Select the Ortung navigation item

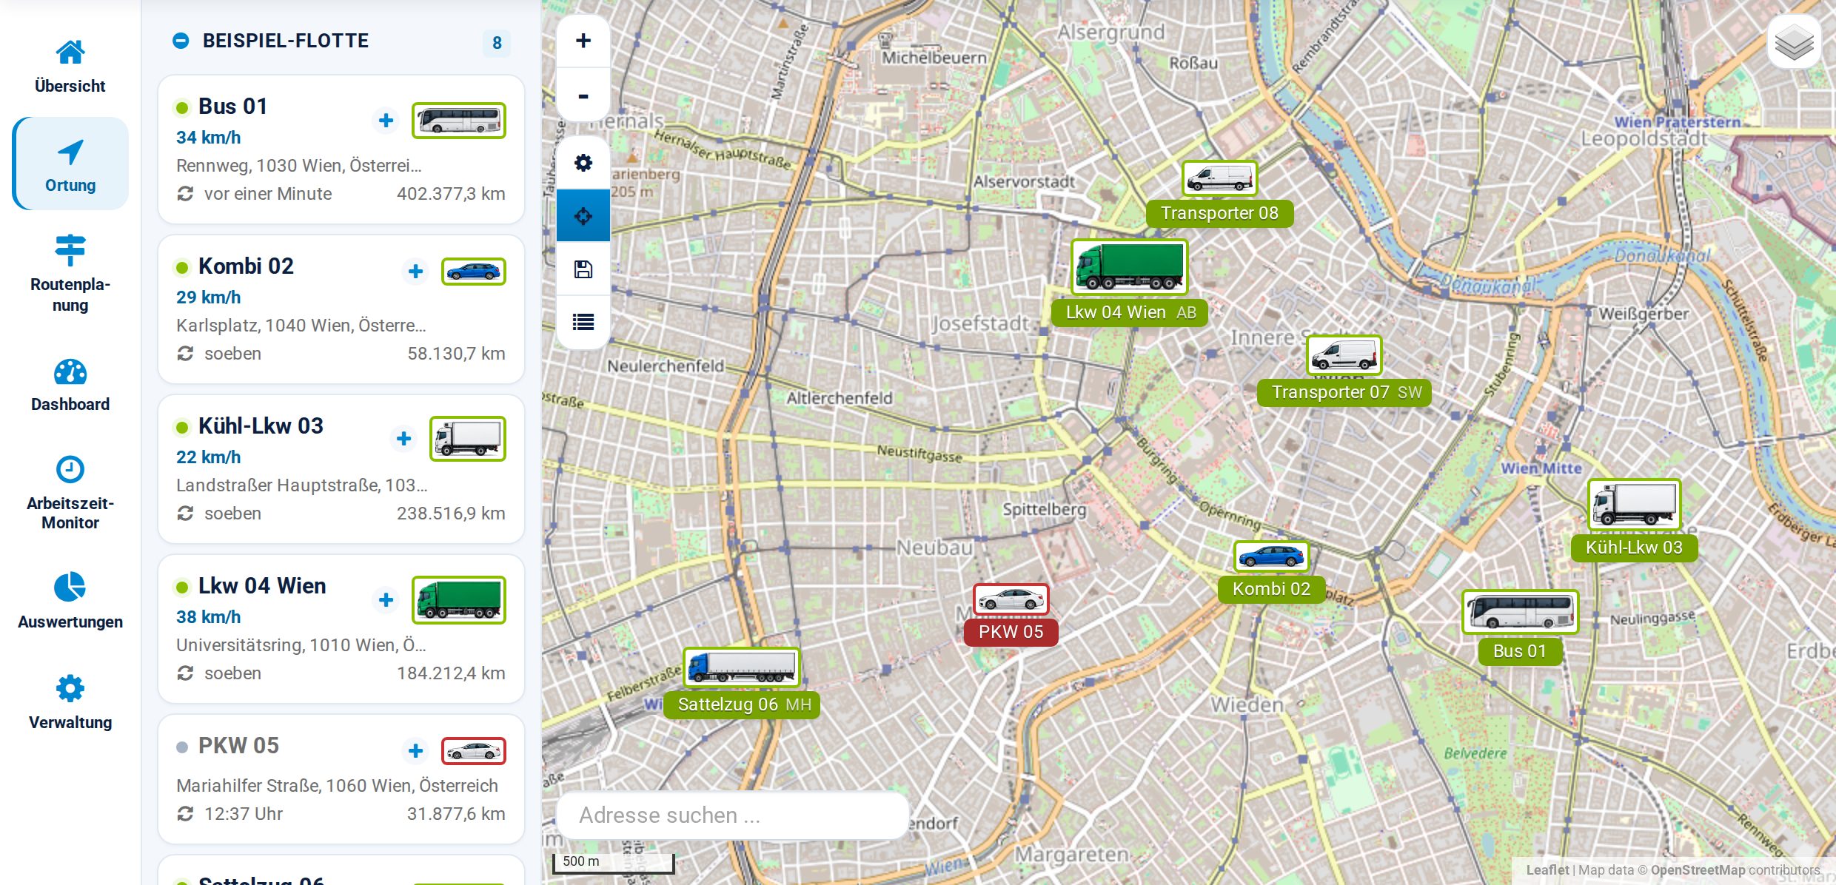point(70,164)
